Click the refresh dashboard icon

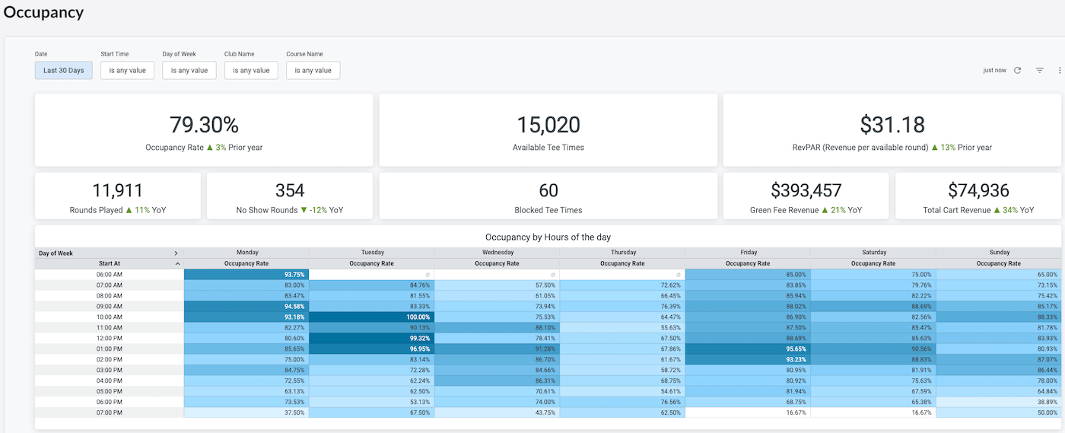pyautogui.click(x=1017, y=70)
